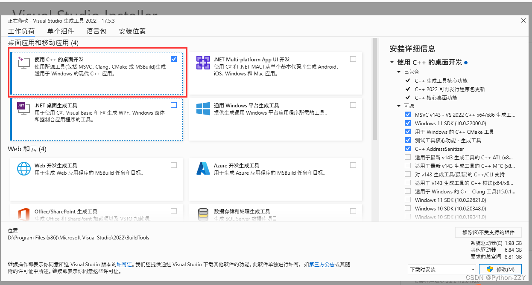Check the Web 开发生成工具 checkbox

(174, 165)
